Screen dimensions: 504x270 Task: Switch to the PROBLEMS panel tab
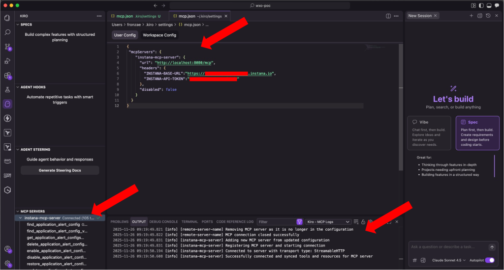(119, 221)
